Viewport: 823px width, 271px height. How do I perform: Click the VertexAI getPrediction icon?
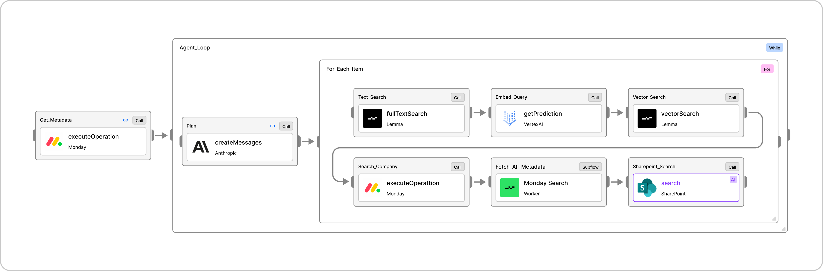(x=509, y=118)
